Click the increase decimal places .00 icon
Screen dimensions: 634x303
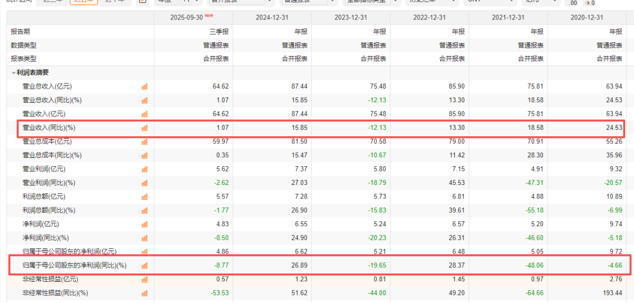point(573,4)
